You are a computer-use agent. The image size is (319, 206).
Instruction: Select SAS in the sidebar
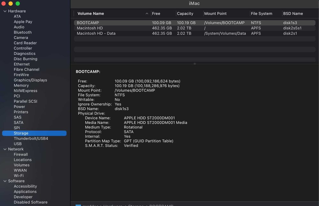[18, 117]
